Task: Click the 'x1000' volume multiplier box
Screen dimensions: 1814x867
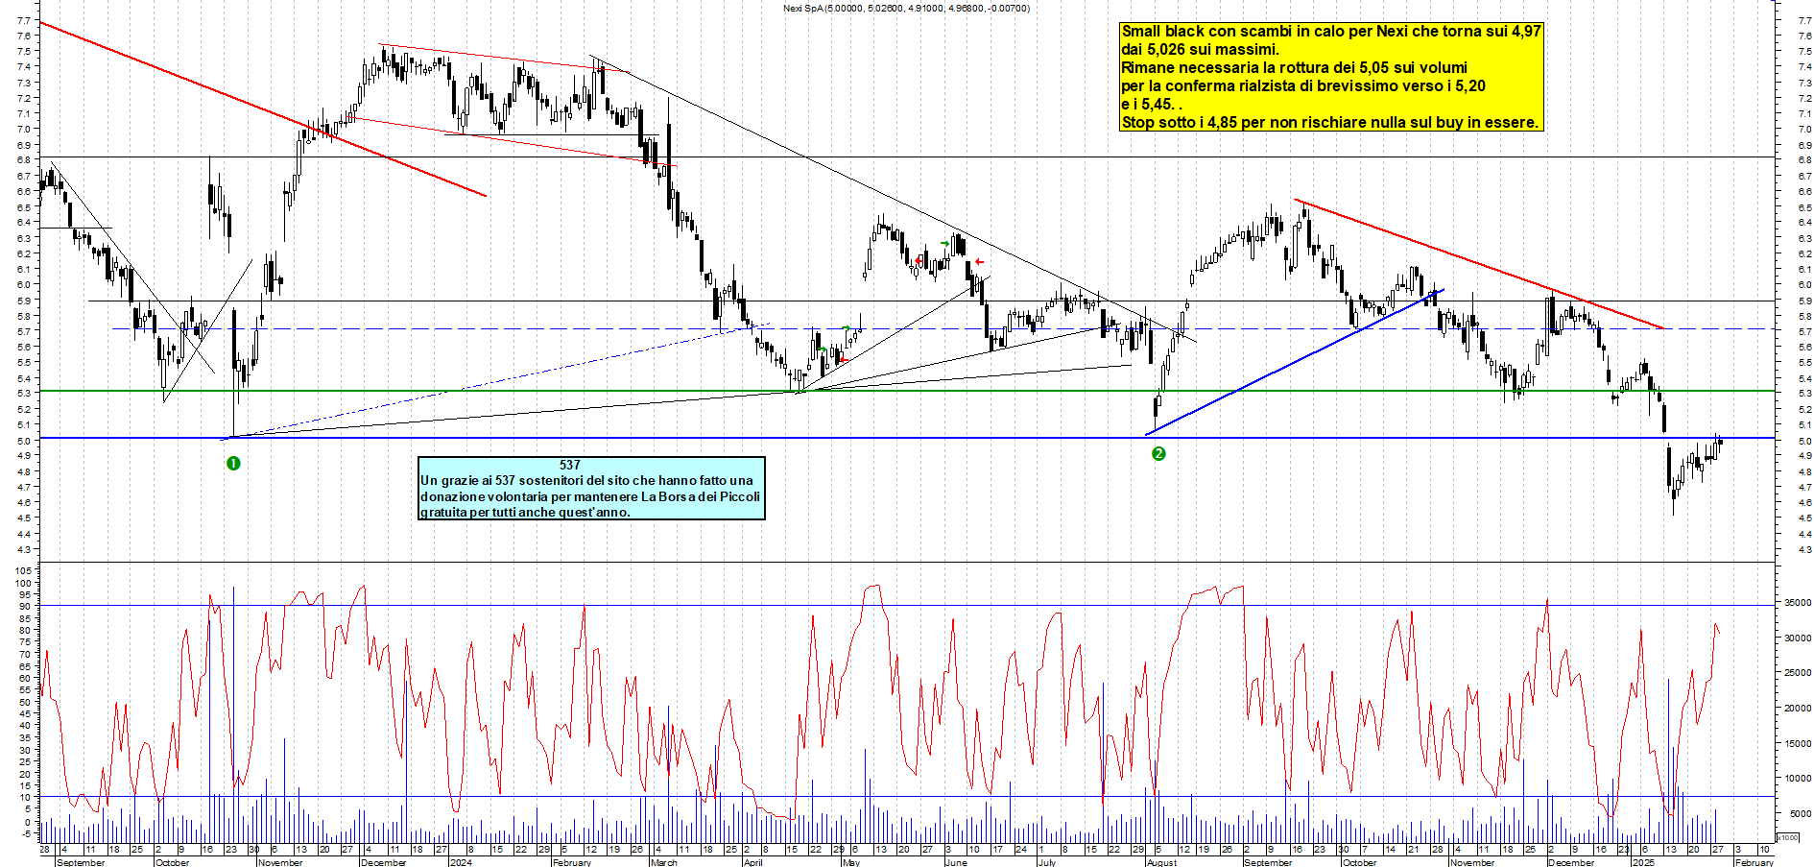Action: click(1788, 837)
